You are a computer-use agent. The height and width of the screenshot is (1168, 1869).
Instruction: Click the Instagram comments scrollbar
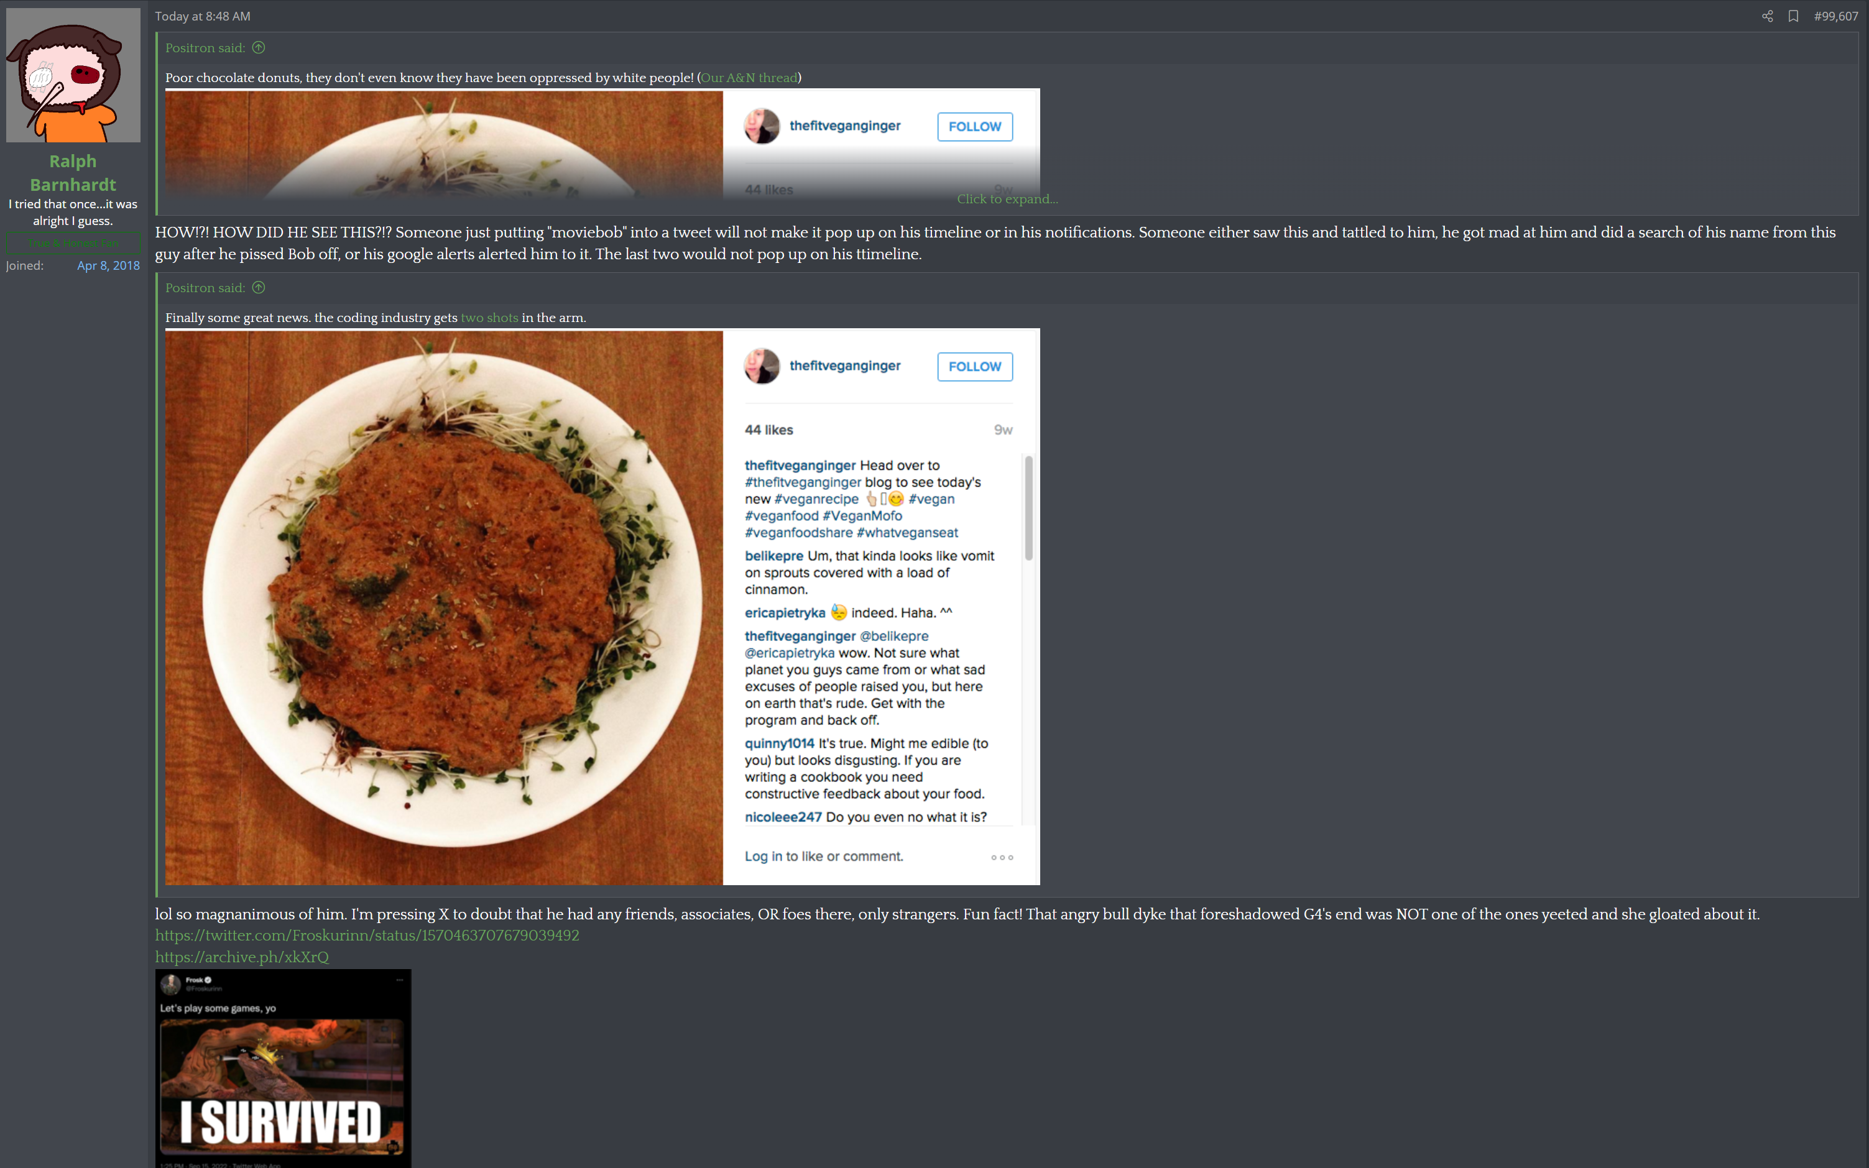[1028, 507]
